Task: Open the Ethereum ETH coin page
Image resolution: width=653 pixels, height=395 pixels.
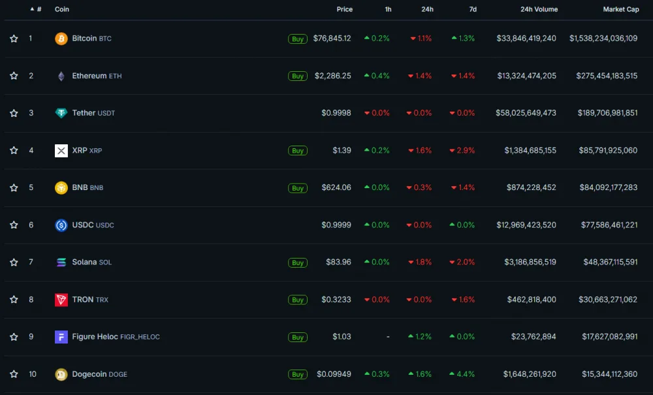Action: [x=97, y=76]
